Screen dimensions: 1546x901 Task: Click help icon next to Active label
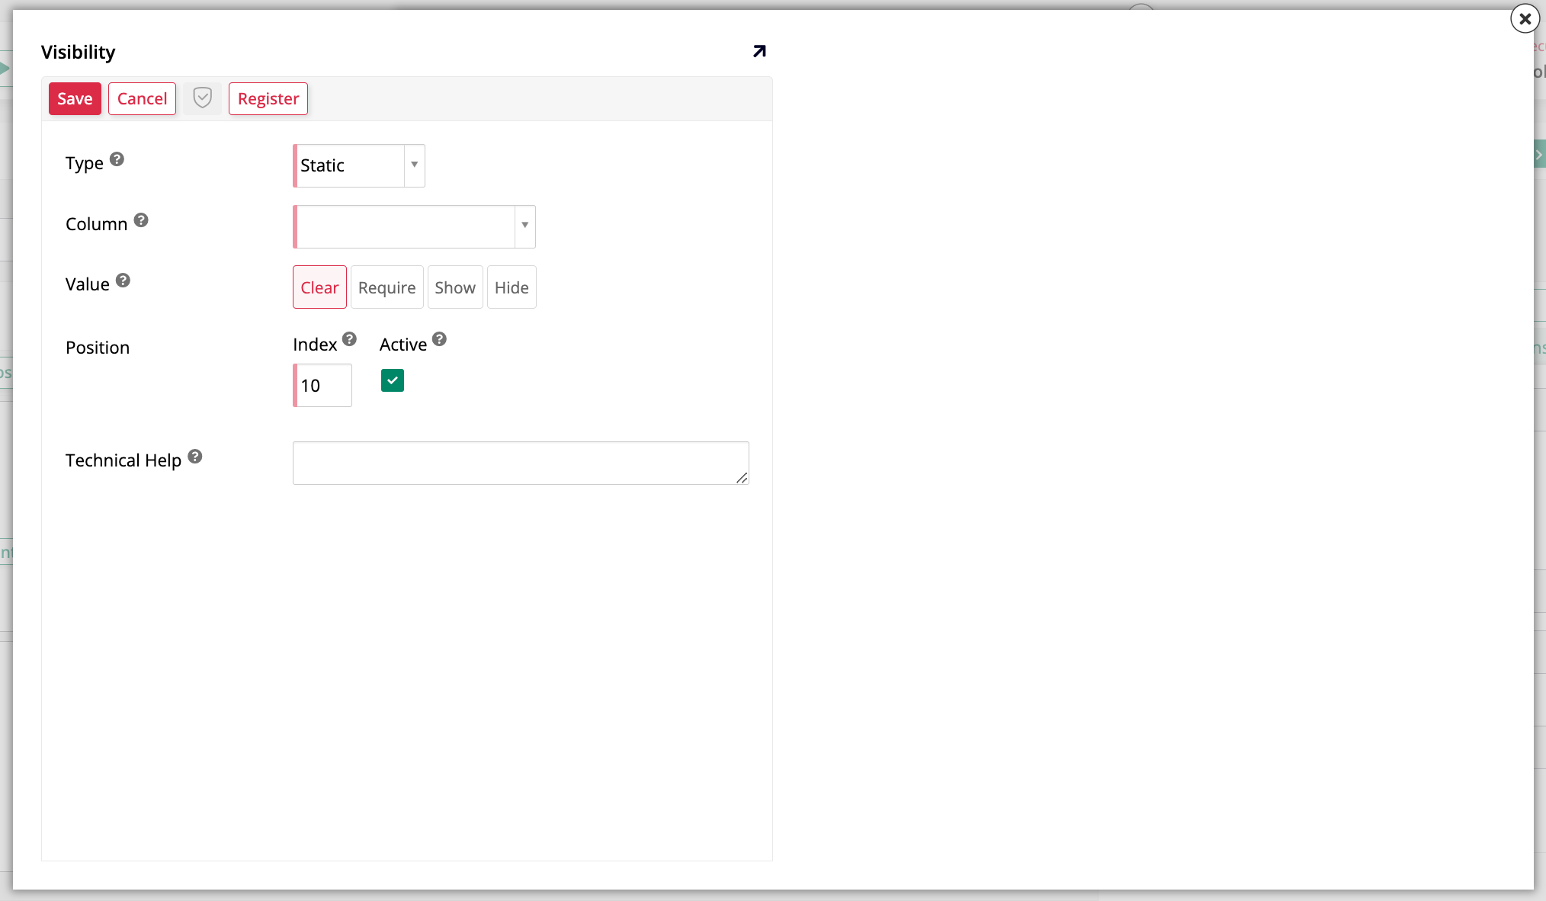tap(439, 339)
